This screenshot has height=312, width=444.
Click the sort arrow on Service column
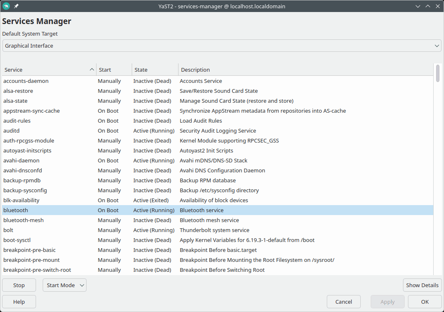tap(92, 70)
